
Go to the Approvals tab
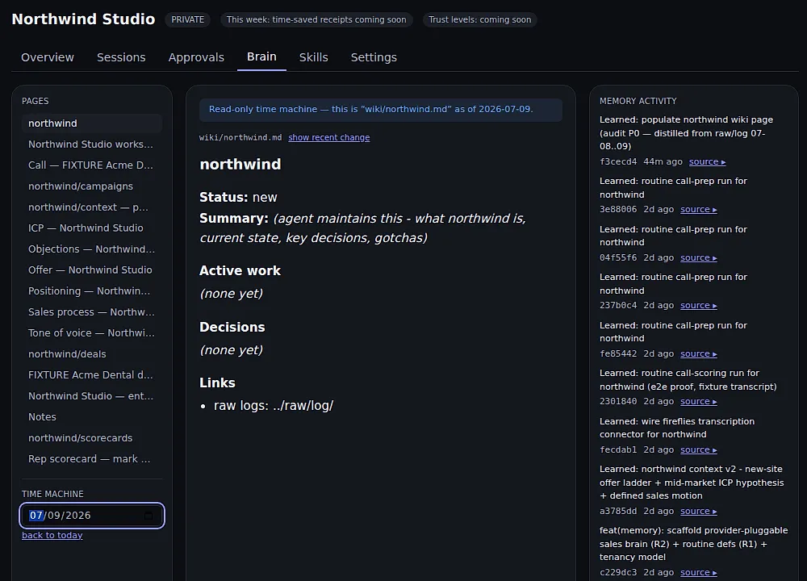[196, 57]
